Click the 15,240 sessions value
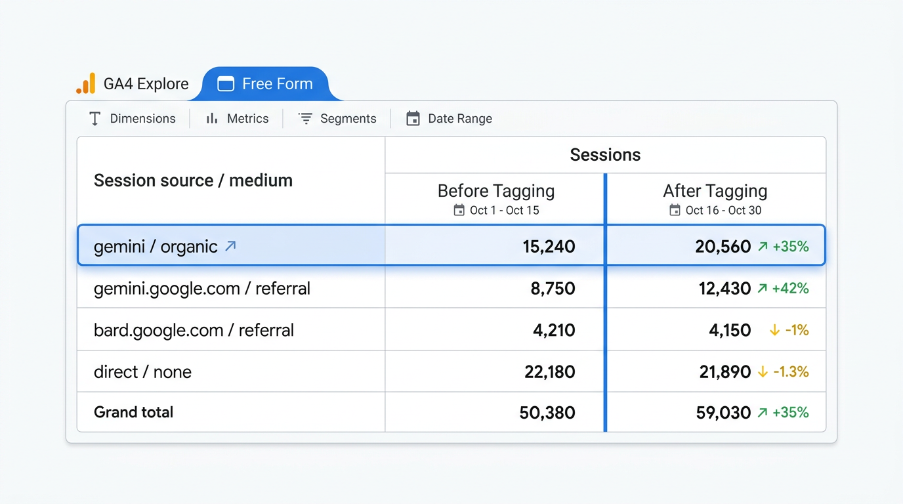Viewport: 903px width, 504px height. [549, 247]
